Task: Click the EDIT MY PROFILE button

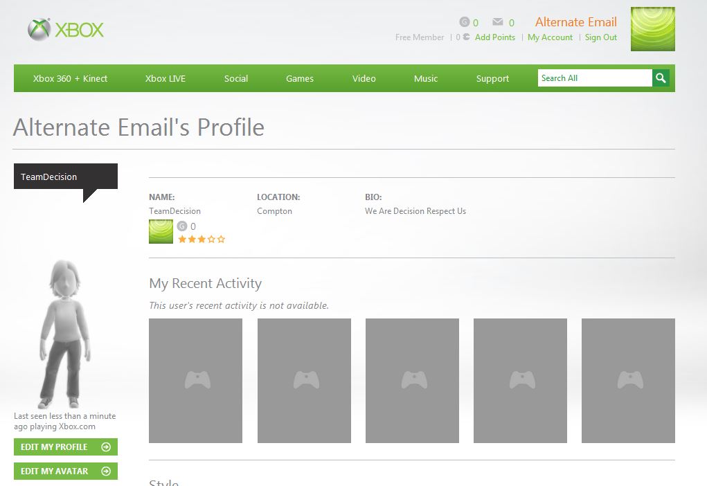Action: pos(66,447)
